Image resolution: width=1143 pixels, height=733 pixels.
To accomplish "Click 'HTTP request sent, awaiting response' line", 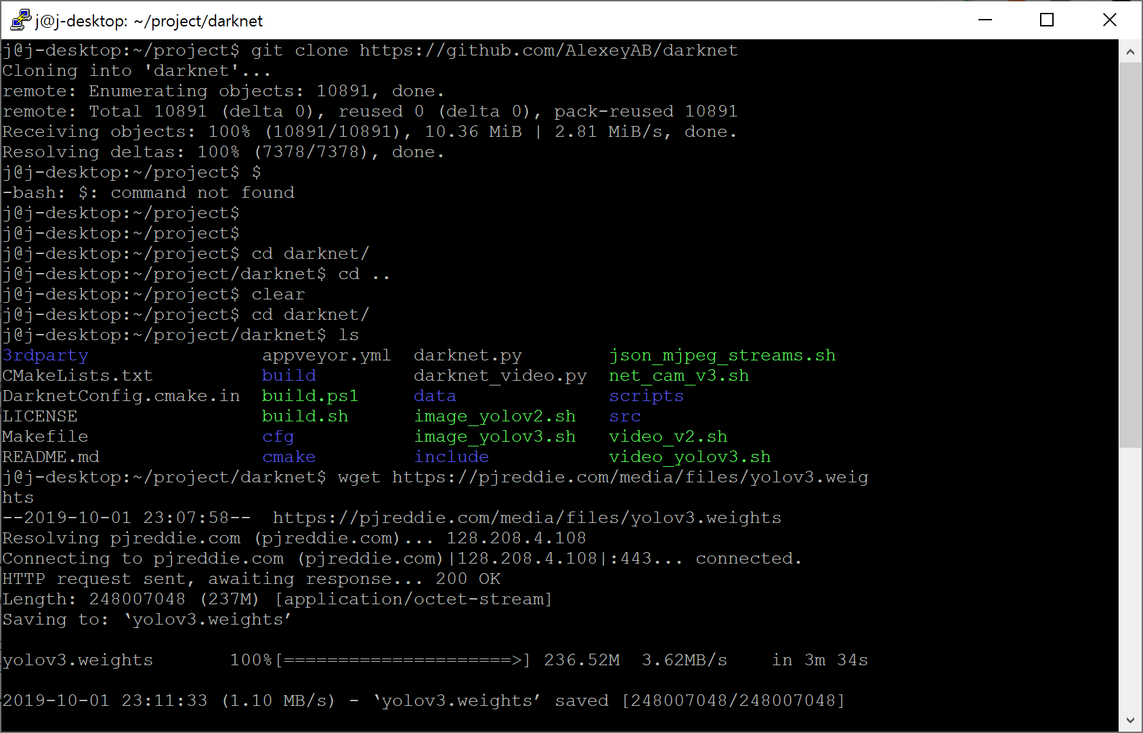I will point(251,579).
